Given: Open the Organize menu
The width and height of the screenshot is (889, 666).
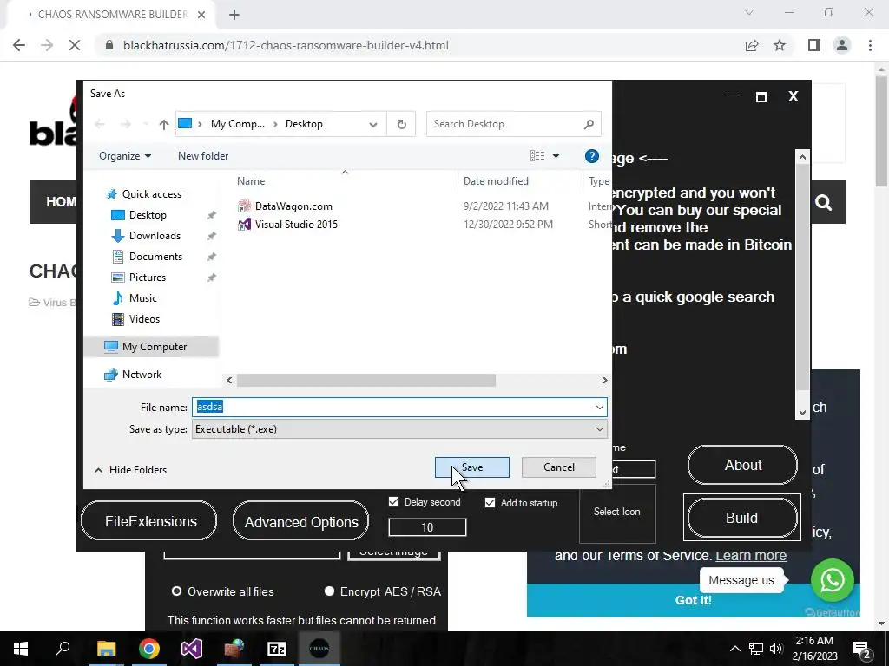Looking at the screenshot, I should click(125, 156).
